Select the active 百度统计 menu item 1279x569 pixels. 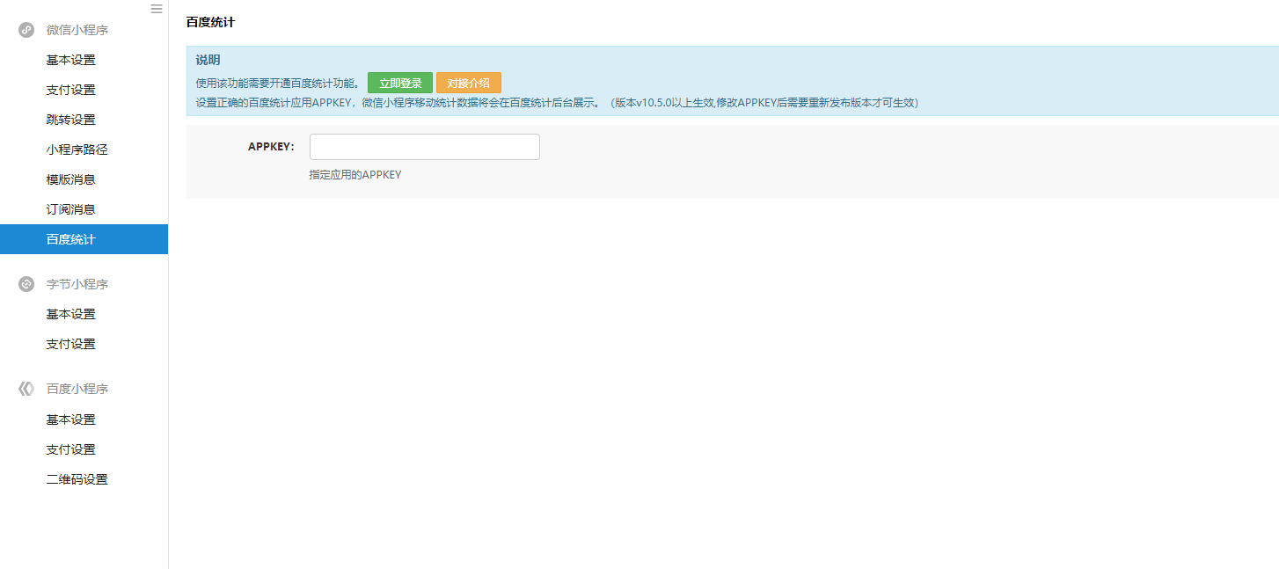pyautogui.click(x=84, y=239)
